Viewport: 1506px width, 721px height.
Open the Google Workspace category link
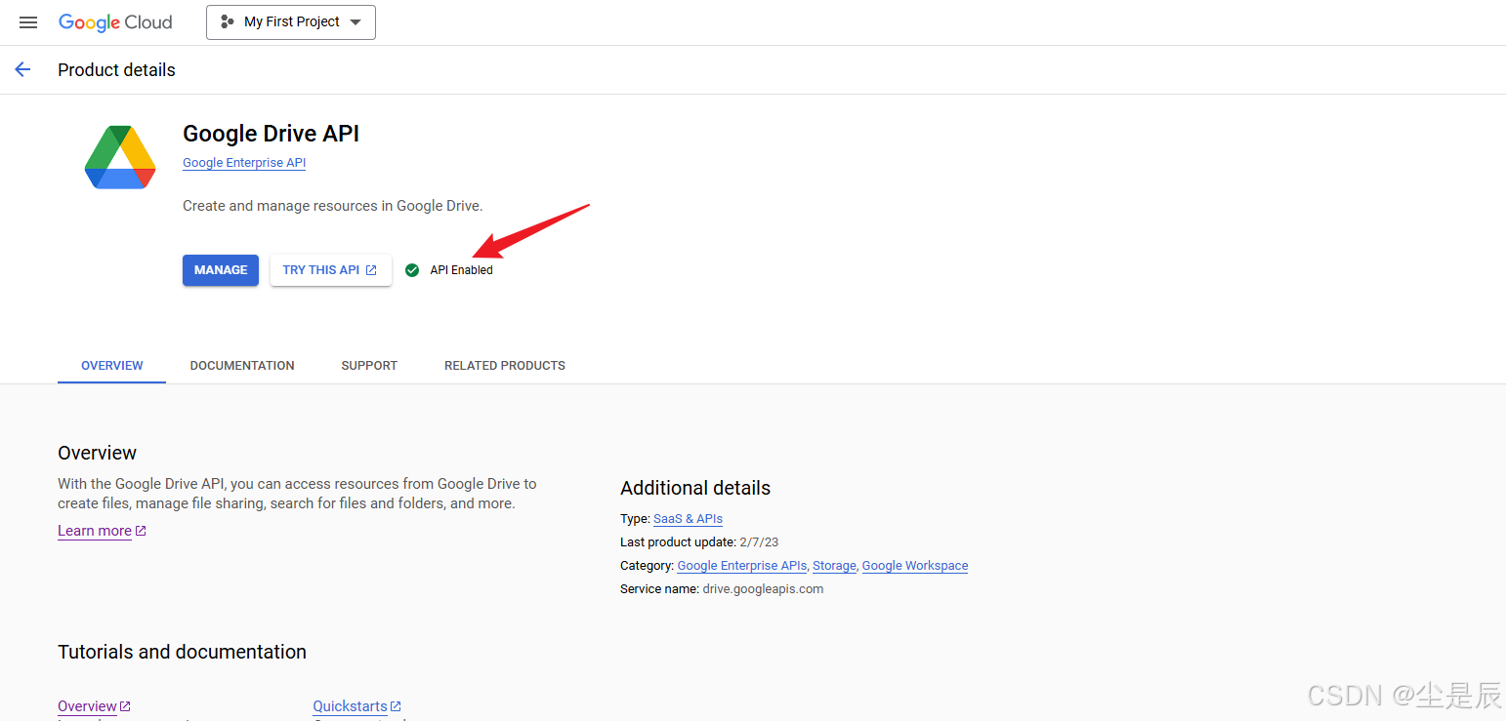(915, 566)
